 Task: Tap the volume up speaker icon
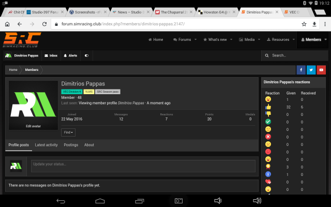(x=257, y=201)
